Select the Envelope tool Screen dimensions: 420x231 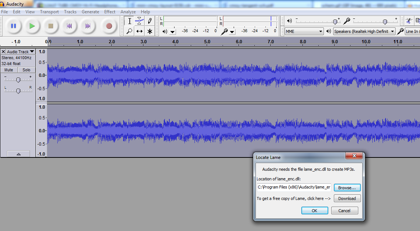(x=139, y=21)
